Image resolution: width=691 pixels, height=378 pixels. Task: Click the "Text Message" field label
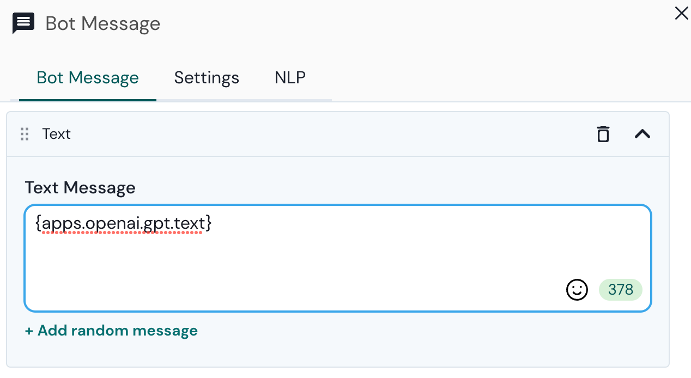coord(80,188)
